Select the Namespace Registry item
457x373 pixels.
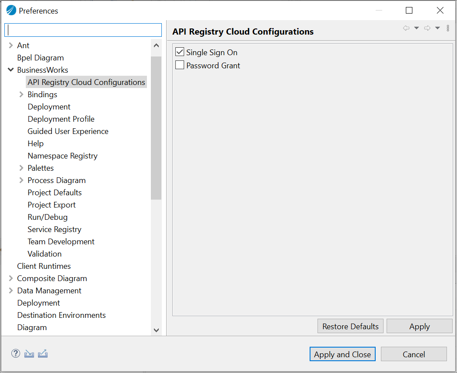point(63,156)
